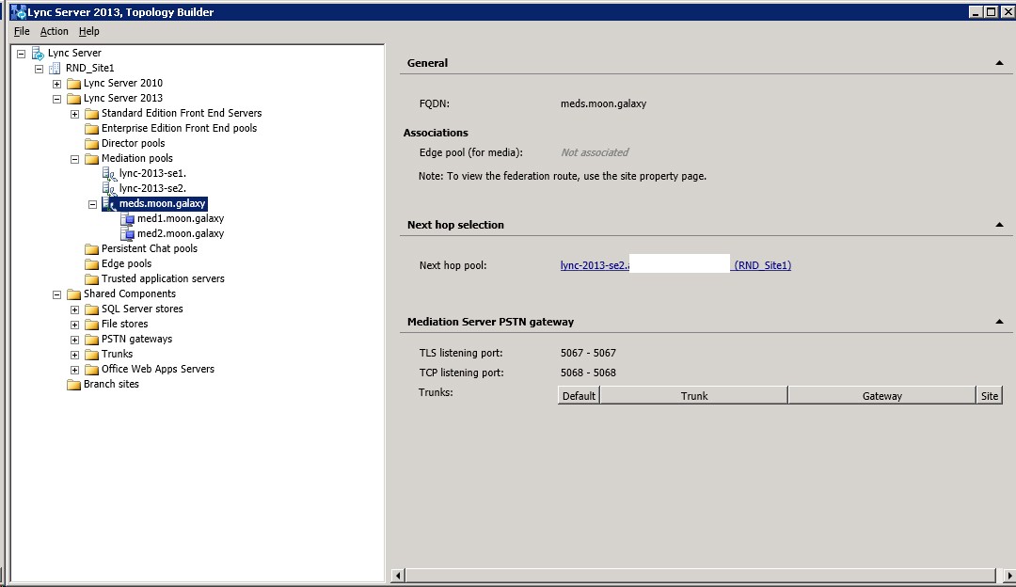Click the Edge pools folder icon
The image size is (1016, 587).
[x=91, y=264]
